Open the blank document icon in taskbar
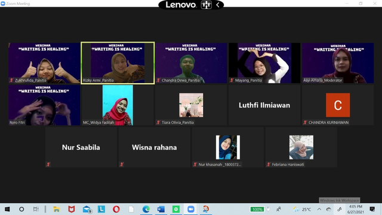Screen dimensions: 382x215 131,209
